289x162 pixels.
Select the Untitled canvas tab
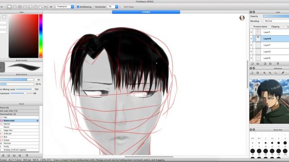click(146, 12)
